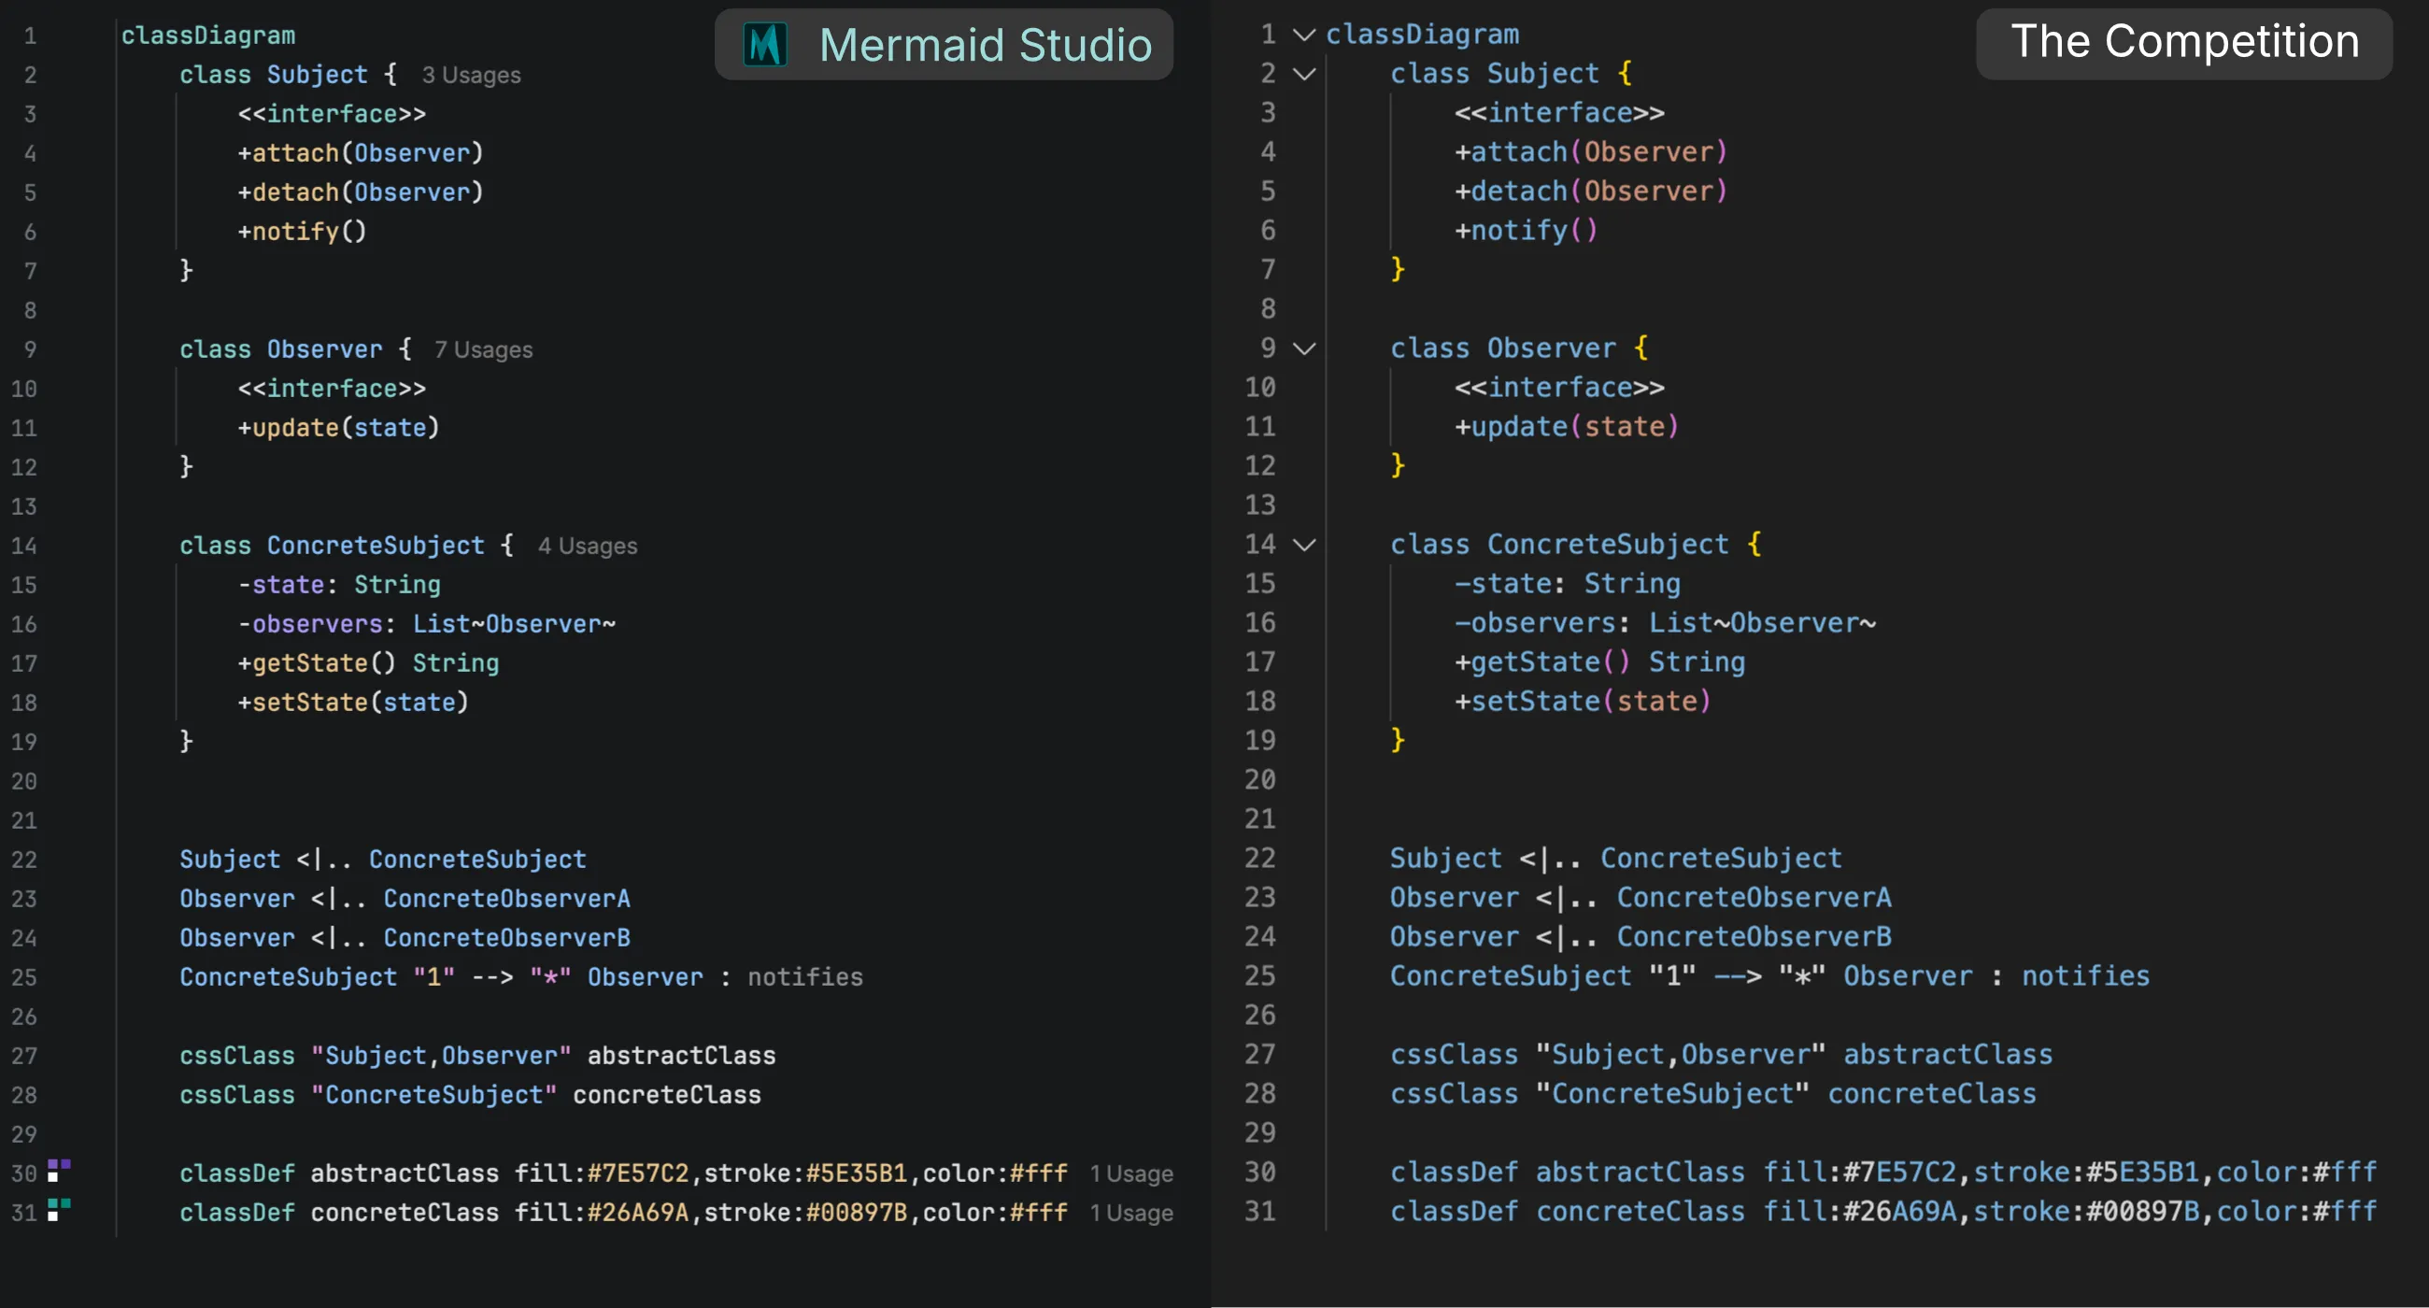Screen dimensions: 2429x1308
Task: Open "3 Usages" next to class Subject
Action: [471, 75]
